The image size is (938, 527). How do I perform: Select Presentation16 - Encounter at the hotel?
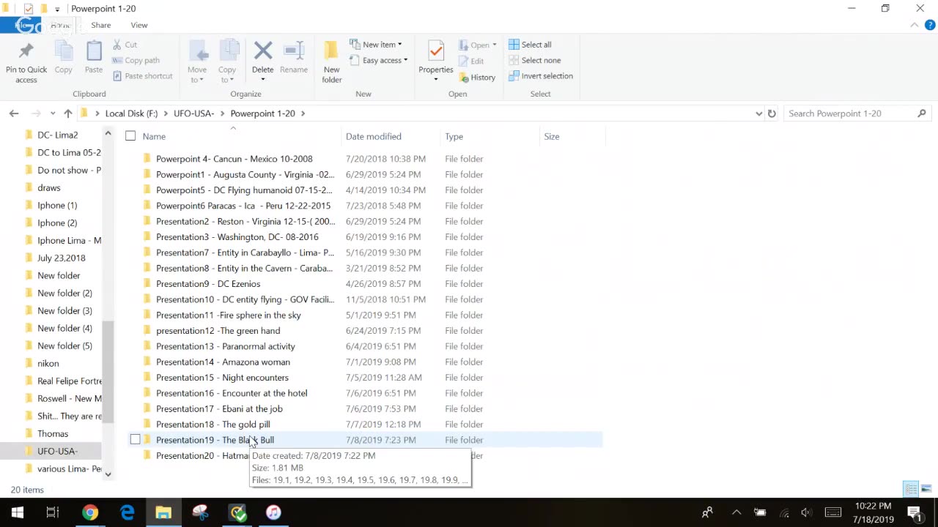tap(232, 393)
